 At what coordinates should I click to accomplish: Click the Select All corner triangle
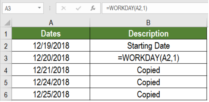pos(7,23)
